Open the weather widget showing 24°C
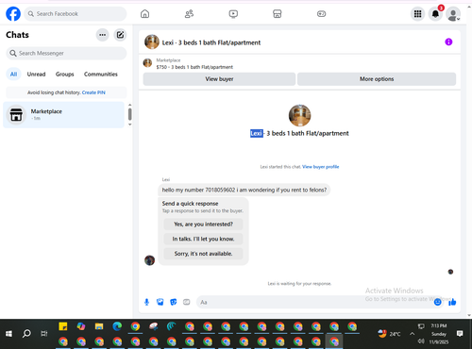The height and width of the screenshot is (349, 472). (x=389, y=334)
